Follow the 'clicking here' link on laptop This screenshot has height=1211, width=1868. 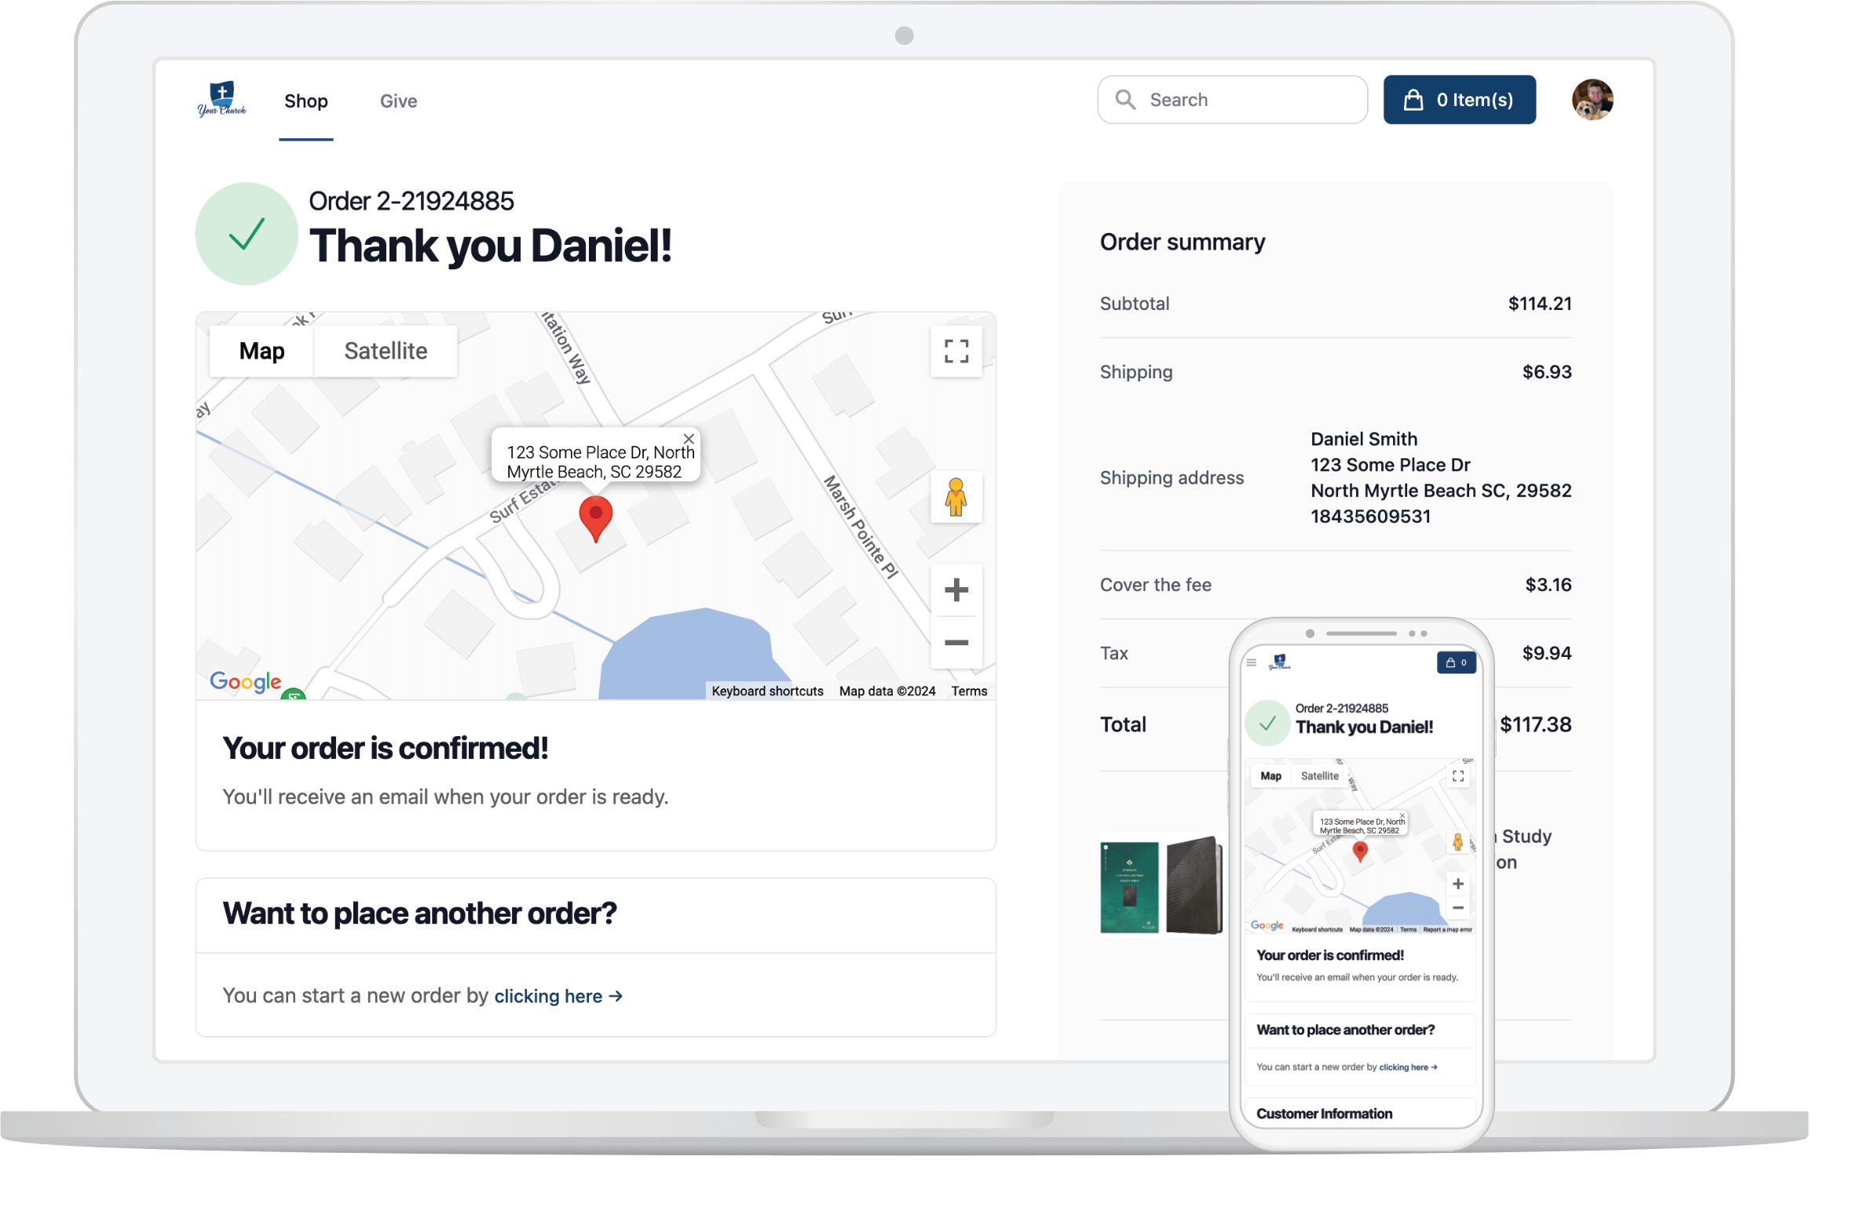558,996
